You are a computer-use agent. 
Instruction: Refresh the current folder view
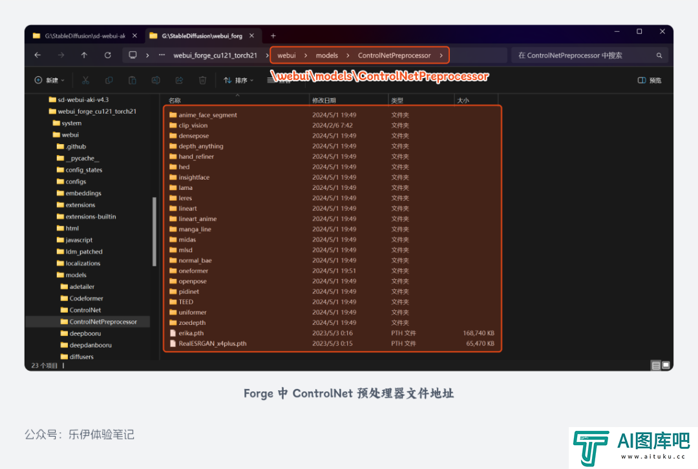[108, 55]
